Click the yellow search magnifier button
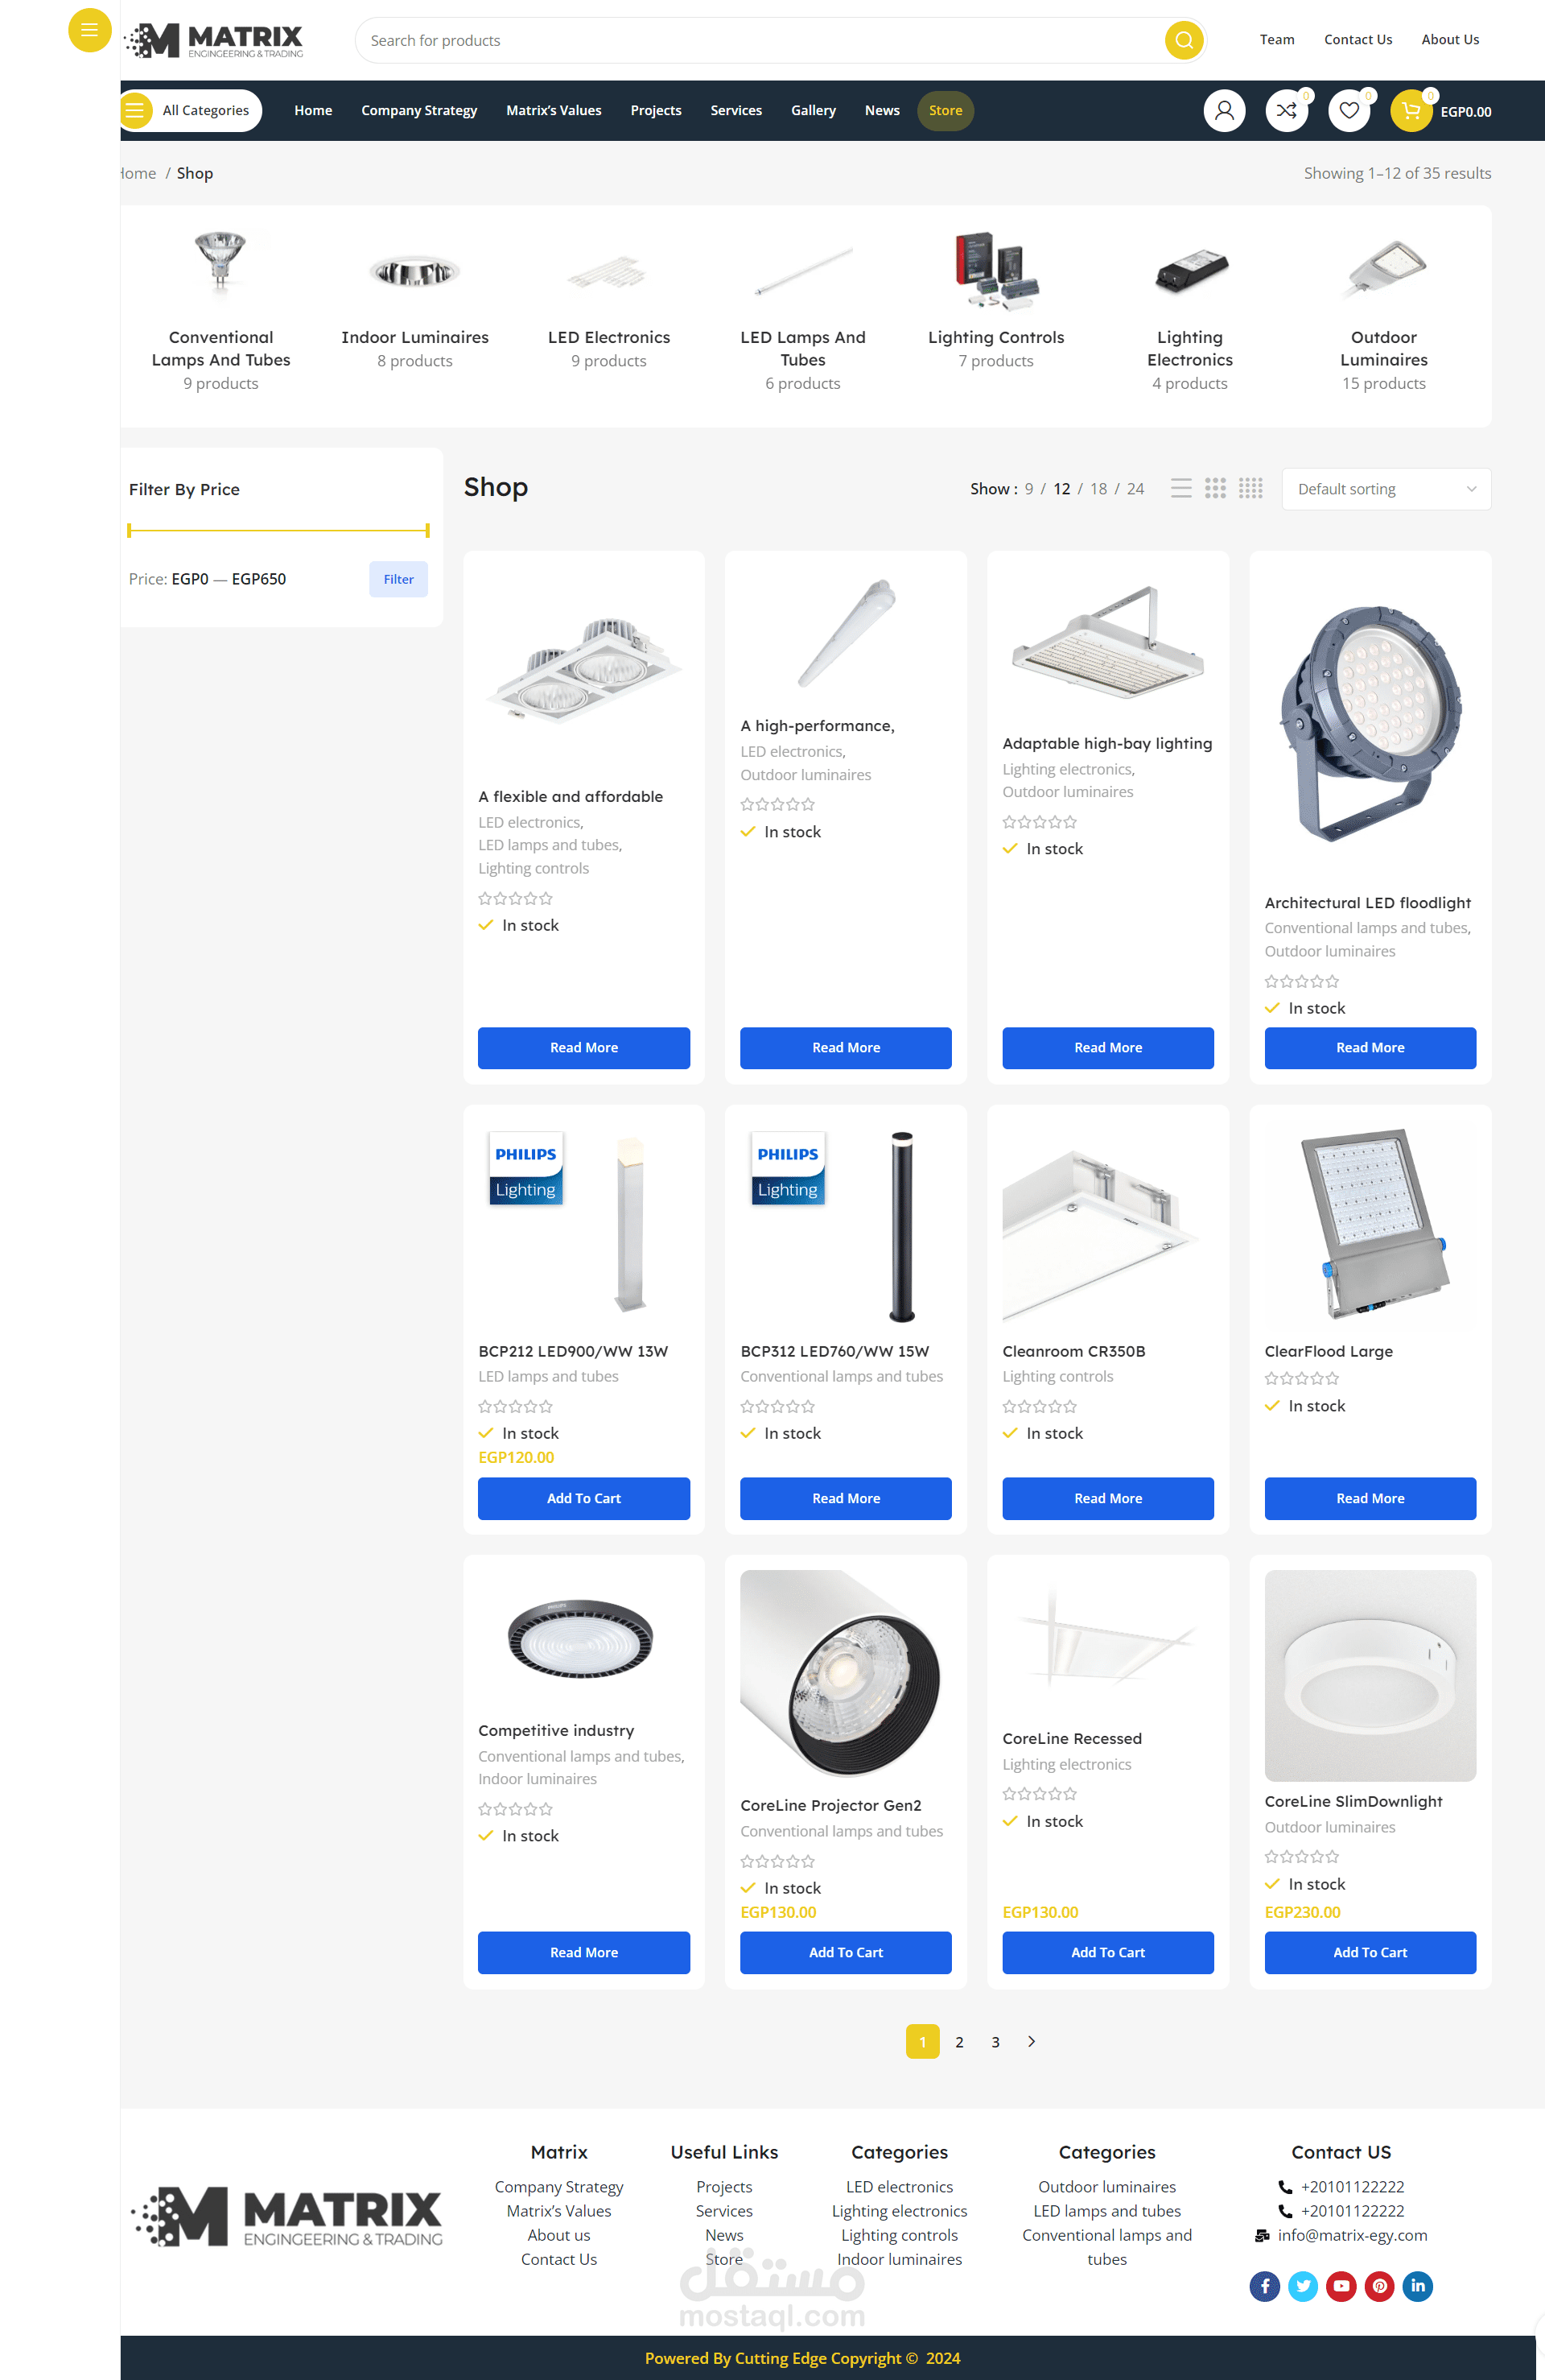The width and height of the screenshot is (1545, 2380). pyautogui.click(x=1183, y=40)
